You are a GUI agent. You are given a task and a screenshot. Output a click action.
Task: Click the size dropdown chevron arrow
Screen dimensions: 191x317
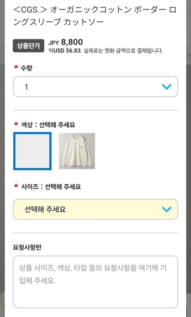pyautogui.click(x=167, y=209)
